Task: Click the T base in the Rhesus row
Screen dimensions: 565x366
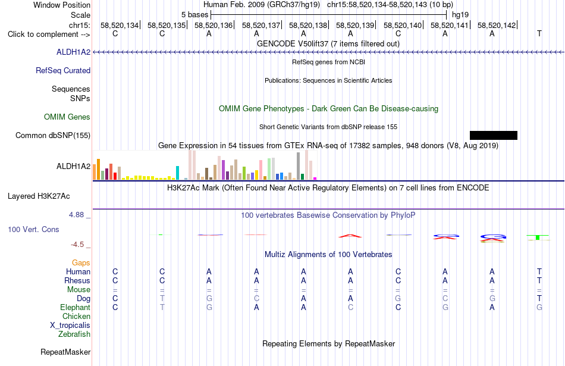Action: 539,280
